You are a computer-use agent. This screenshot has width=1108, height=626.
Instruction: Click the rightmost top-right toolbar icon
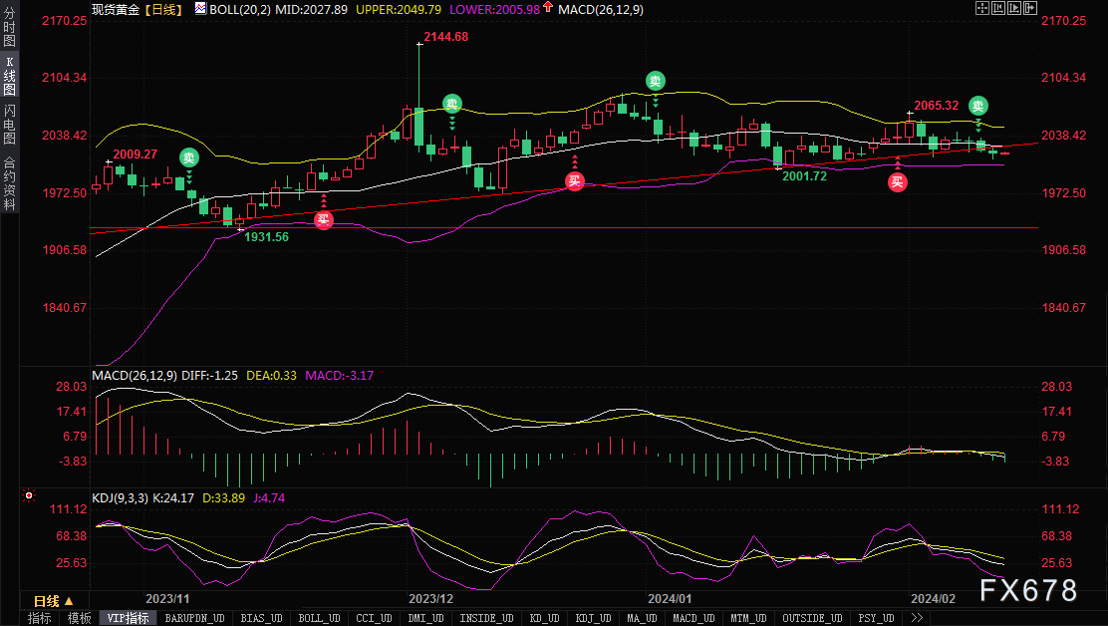1029,8
